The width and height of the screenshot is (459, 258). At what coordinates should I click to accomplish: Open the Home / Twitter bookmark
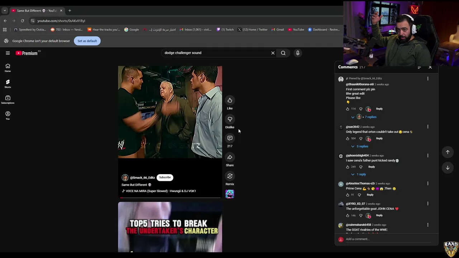252,30
